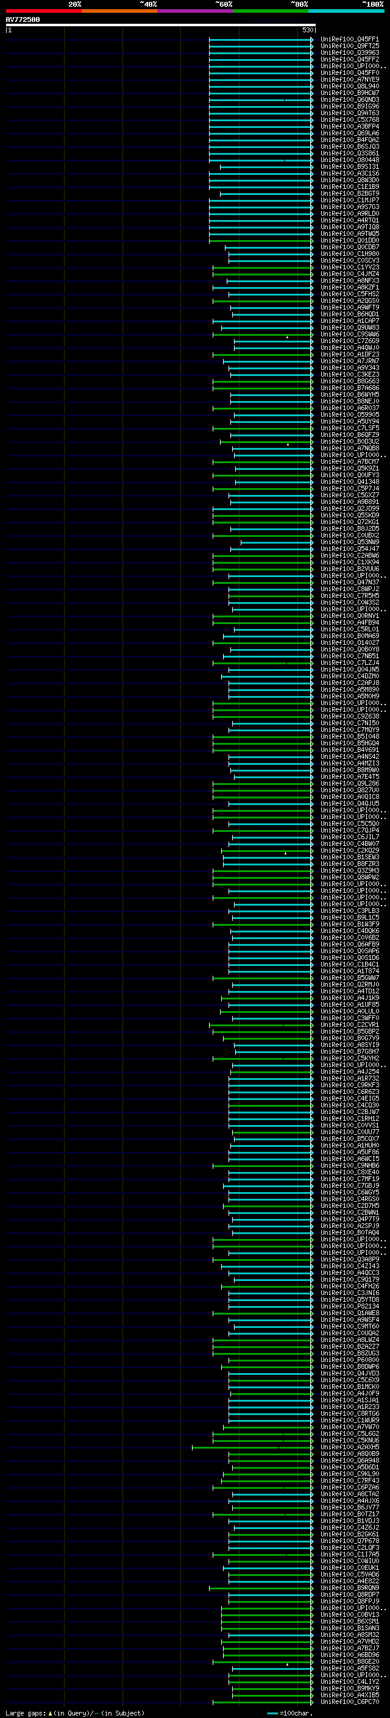Select hit label UniRef100_A8CTA2
Viewport: 390px width, 1718px height.
[x=350, y=1494]
